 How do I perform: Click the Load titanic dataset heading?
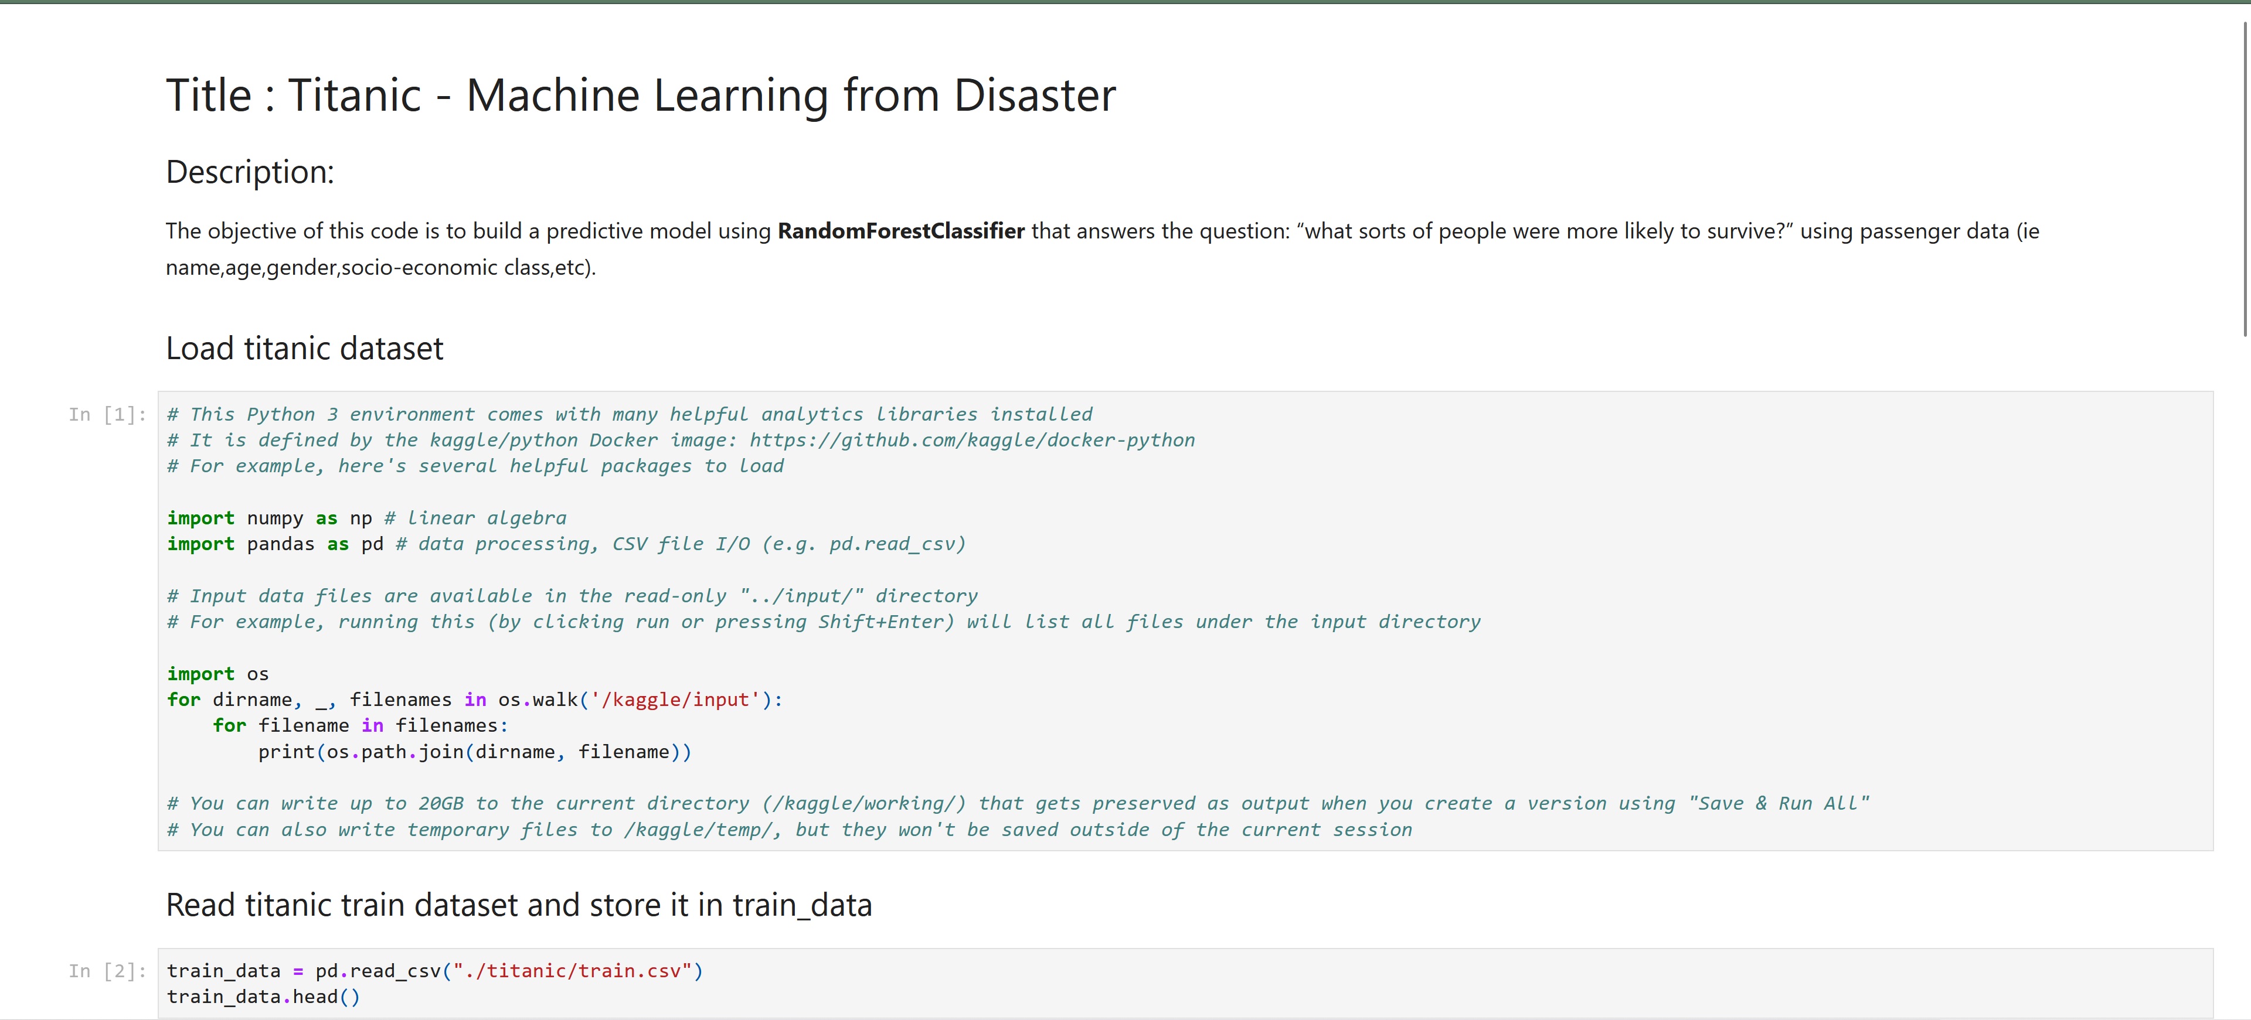[x=304, y=349]
